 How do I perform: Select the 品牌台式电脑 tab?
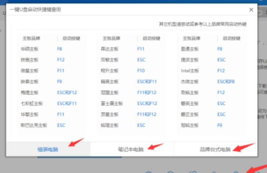pos(215,150)
